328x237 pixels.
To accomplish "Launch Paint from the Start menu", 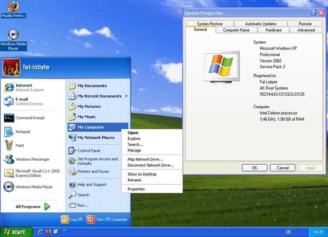I will tap(20, 145).
